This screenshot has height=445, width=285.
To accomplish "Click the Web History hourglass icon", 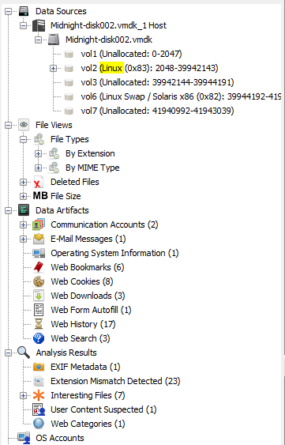I will (x=39, y=324).
